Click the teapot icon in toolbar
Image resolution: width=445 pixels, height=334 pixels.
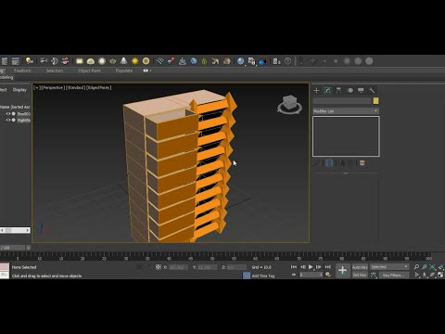coord(113,61)
